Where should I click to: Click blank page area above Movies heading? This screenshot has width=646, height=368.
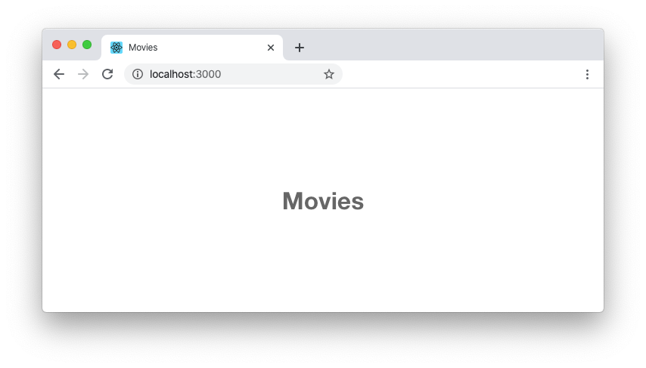(323, 136)
